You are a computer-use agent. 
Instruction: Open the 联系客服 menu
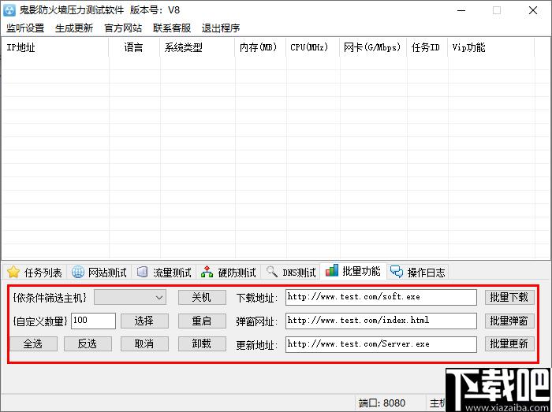[x=172, y=28]
